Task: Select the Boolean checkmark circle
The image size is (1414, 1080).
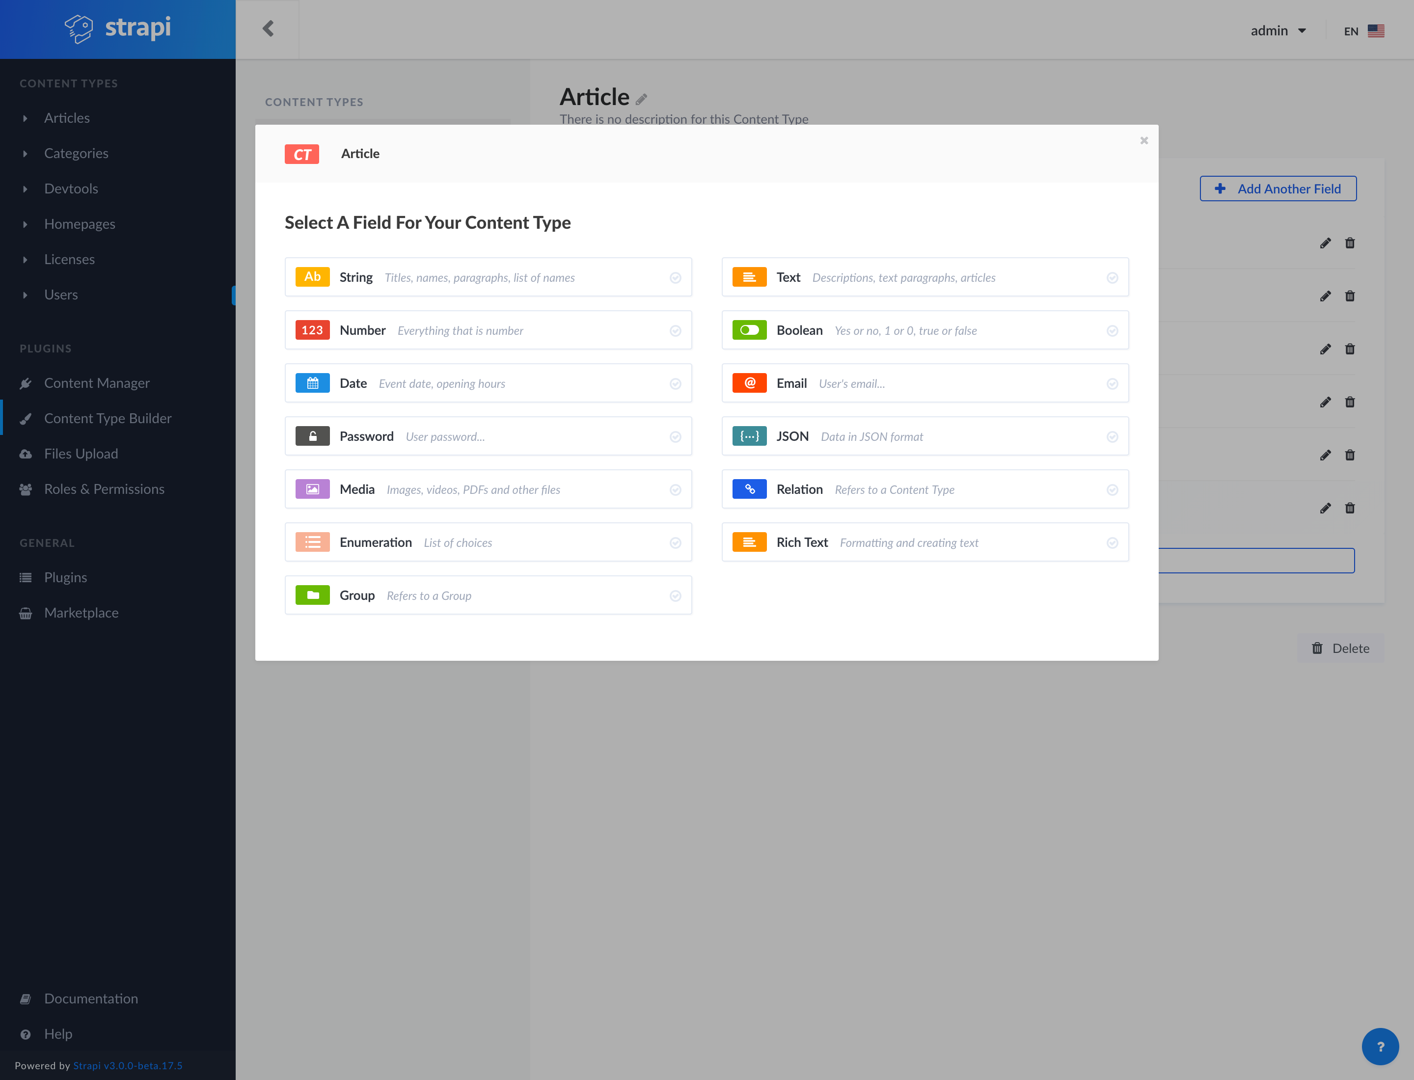Action: click(x=1113, y=330)
